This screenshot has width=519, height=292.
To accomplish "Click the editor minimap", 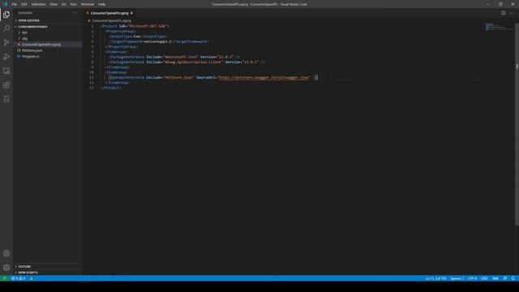I will [x=500, y=27].
